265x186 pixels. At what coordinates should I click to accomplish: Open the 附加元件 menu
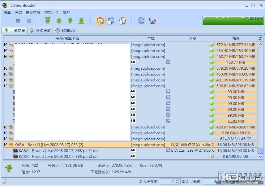pyautogui.click(x=52, y=12)
